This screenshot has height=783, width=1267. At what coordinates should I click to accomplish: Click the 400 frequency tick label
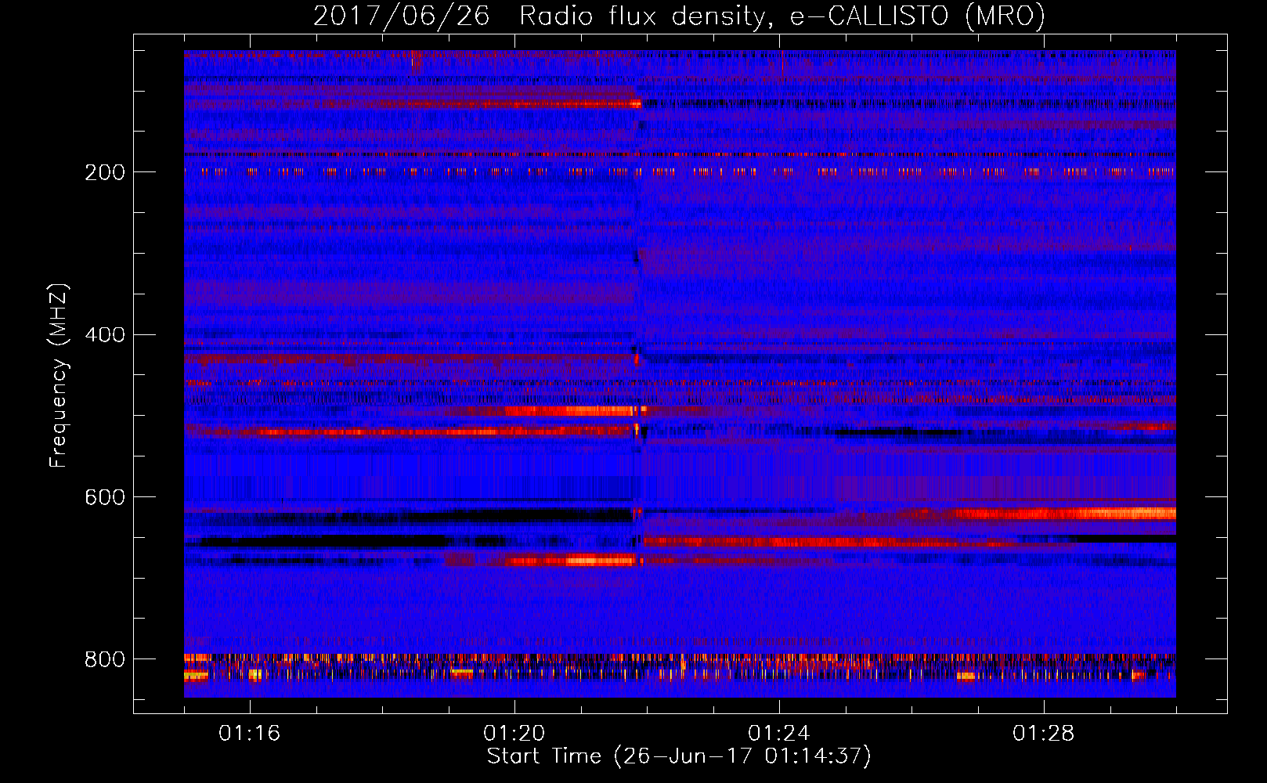point(105,335)
